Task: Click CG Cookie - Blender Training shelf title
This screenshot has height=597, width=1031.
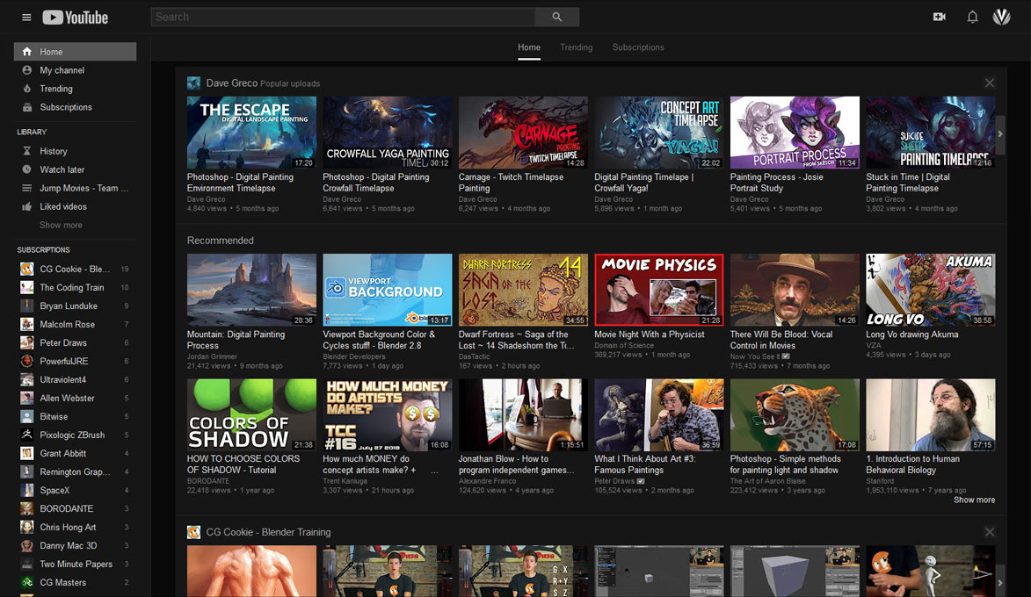Action: (268, 532)
